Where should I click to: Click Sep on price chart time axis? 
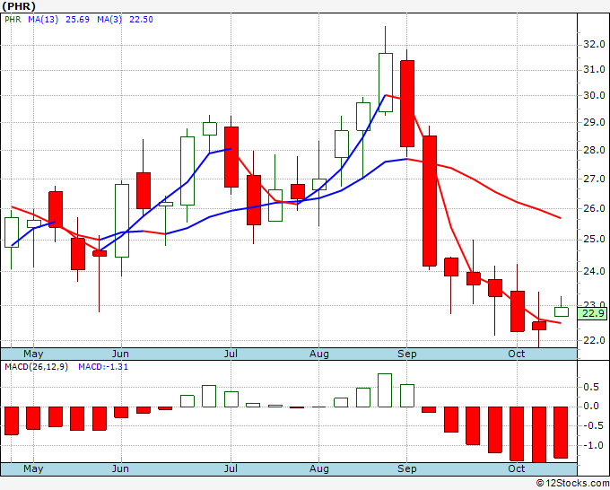coord(407,354)
